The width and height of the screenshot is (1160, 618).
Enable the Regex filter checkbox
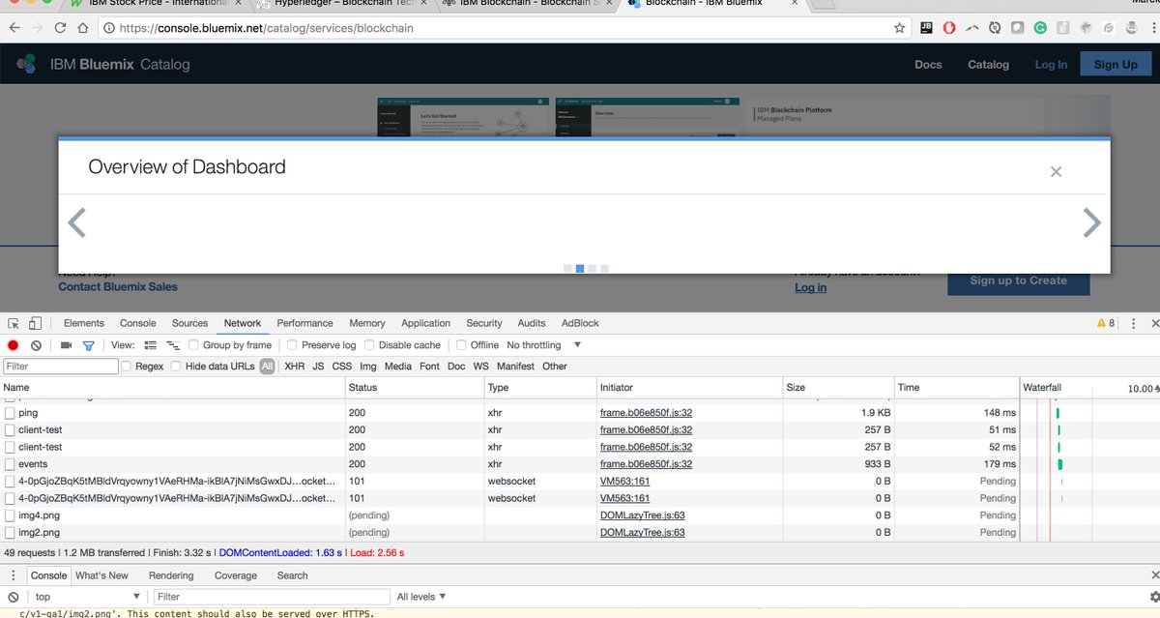click(x=127, y=367)
